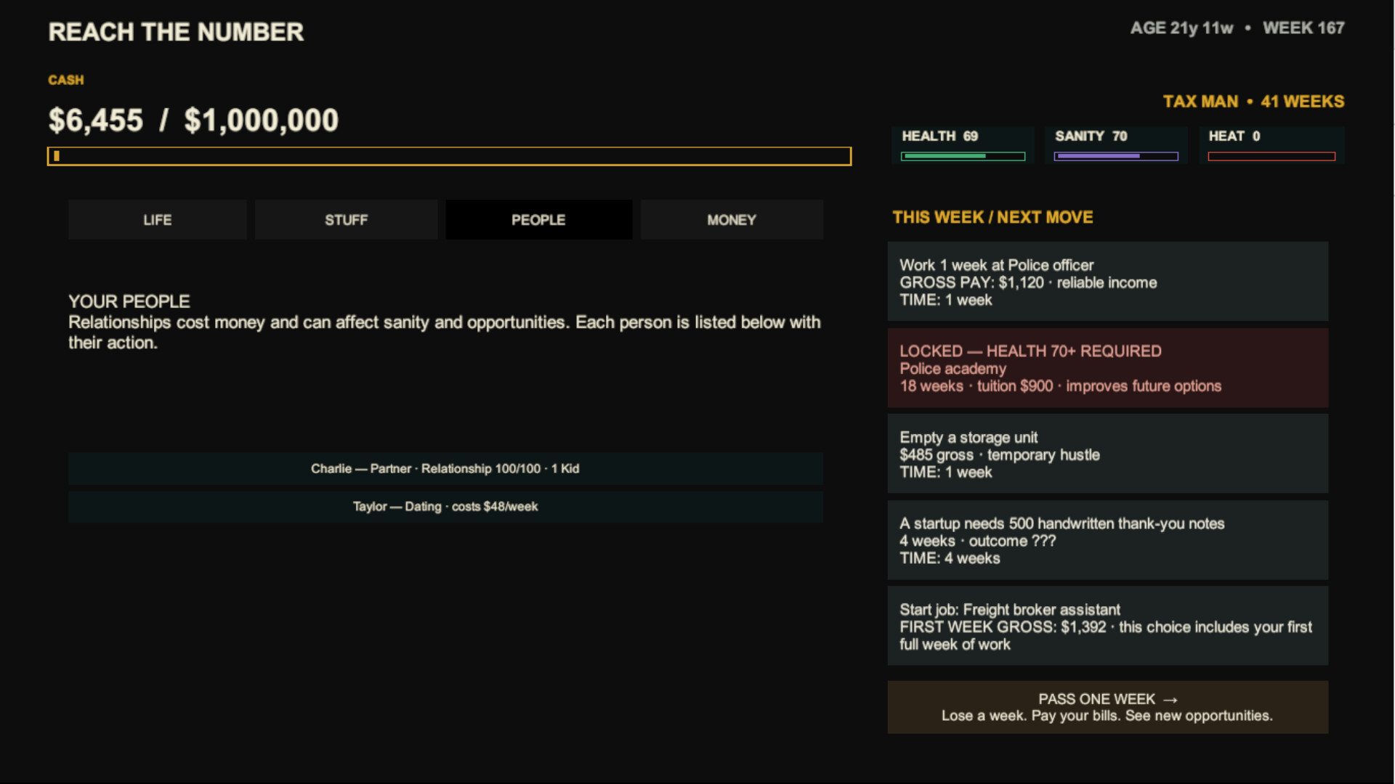Click the HEALTH 69 meter
The height and width of the screenshot is (784, 1395).
963,145
